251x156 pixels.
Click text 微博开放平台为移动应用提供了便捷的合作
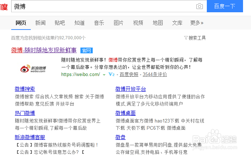(160, 97)
